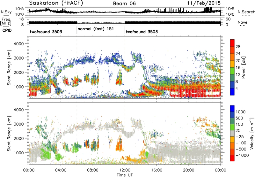
Task: Click the 'Nave' legend label
Action: 243,22
